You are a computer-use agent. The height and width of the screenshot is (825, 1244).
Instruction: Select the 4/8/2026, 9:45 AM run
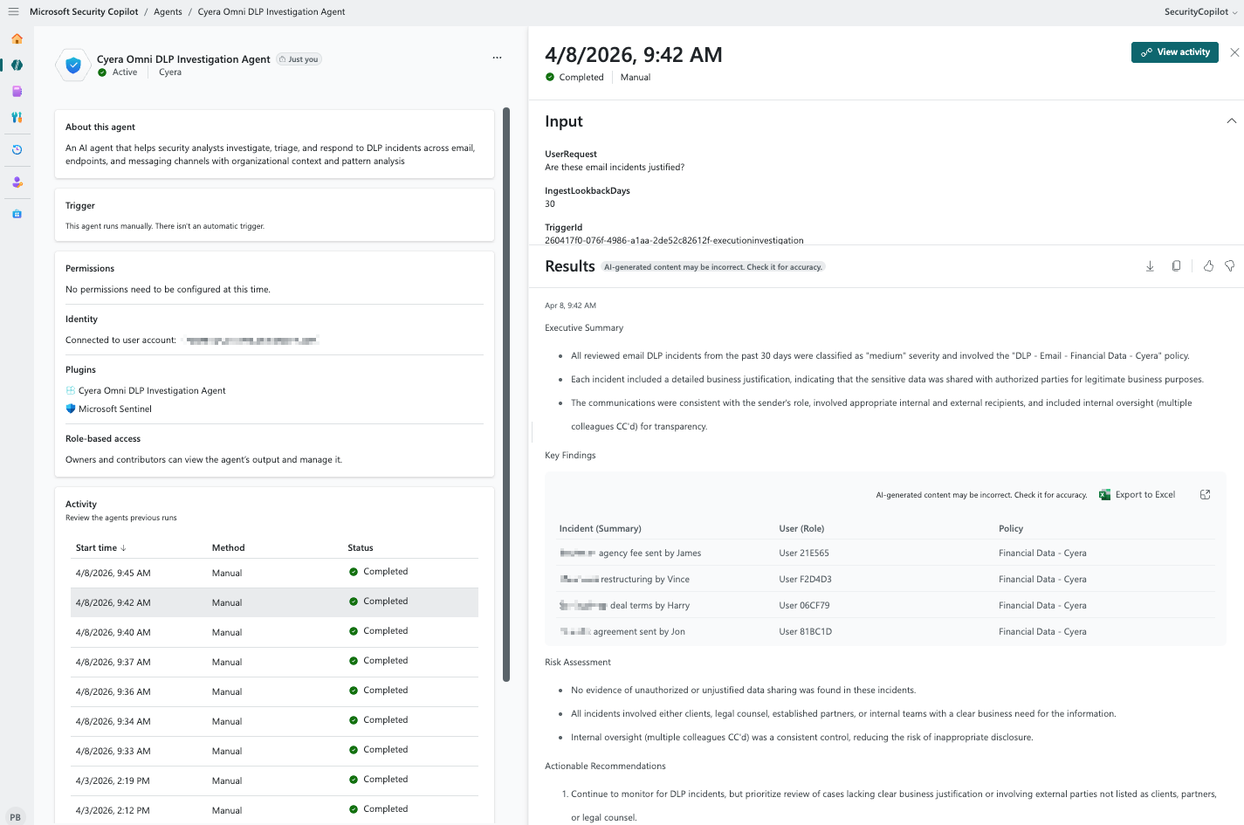pyautogui.click(x=274, y=573)
